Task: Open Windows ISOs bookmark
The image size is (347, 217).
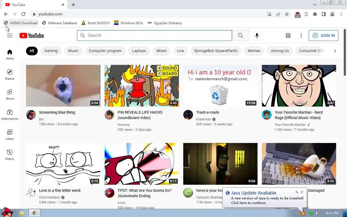Action: click(x=128, y=23)
